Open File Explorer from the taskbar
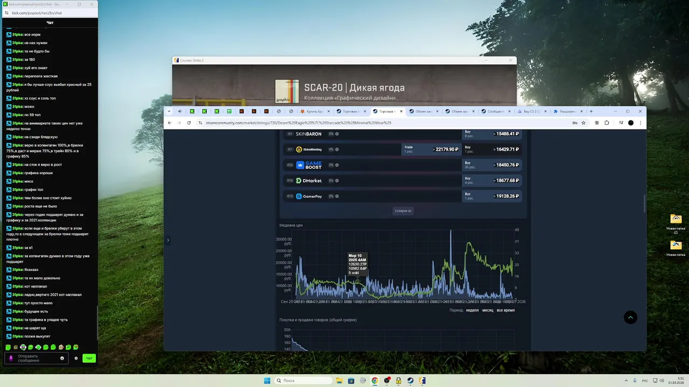689x387 pixels. [x=339, y=381]
